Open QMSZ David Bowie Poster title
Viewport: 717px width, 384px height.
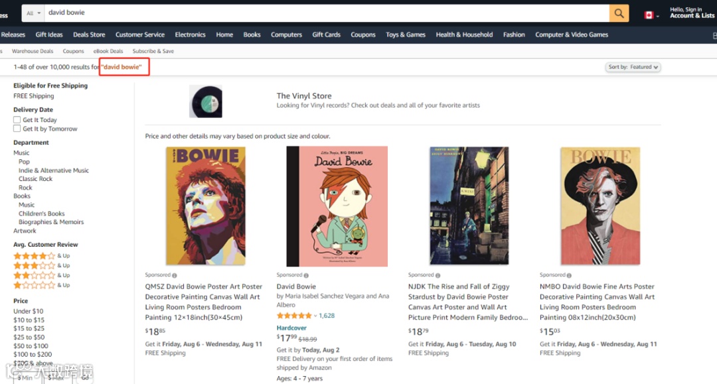coord(204,302)
